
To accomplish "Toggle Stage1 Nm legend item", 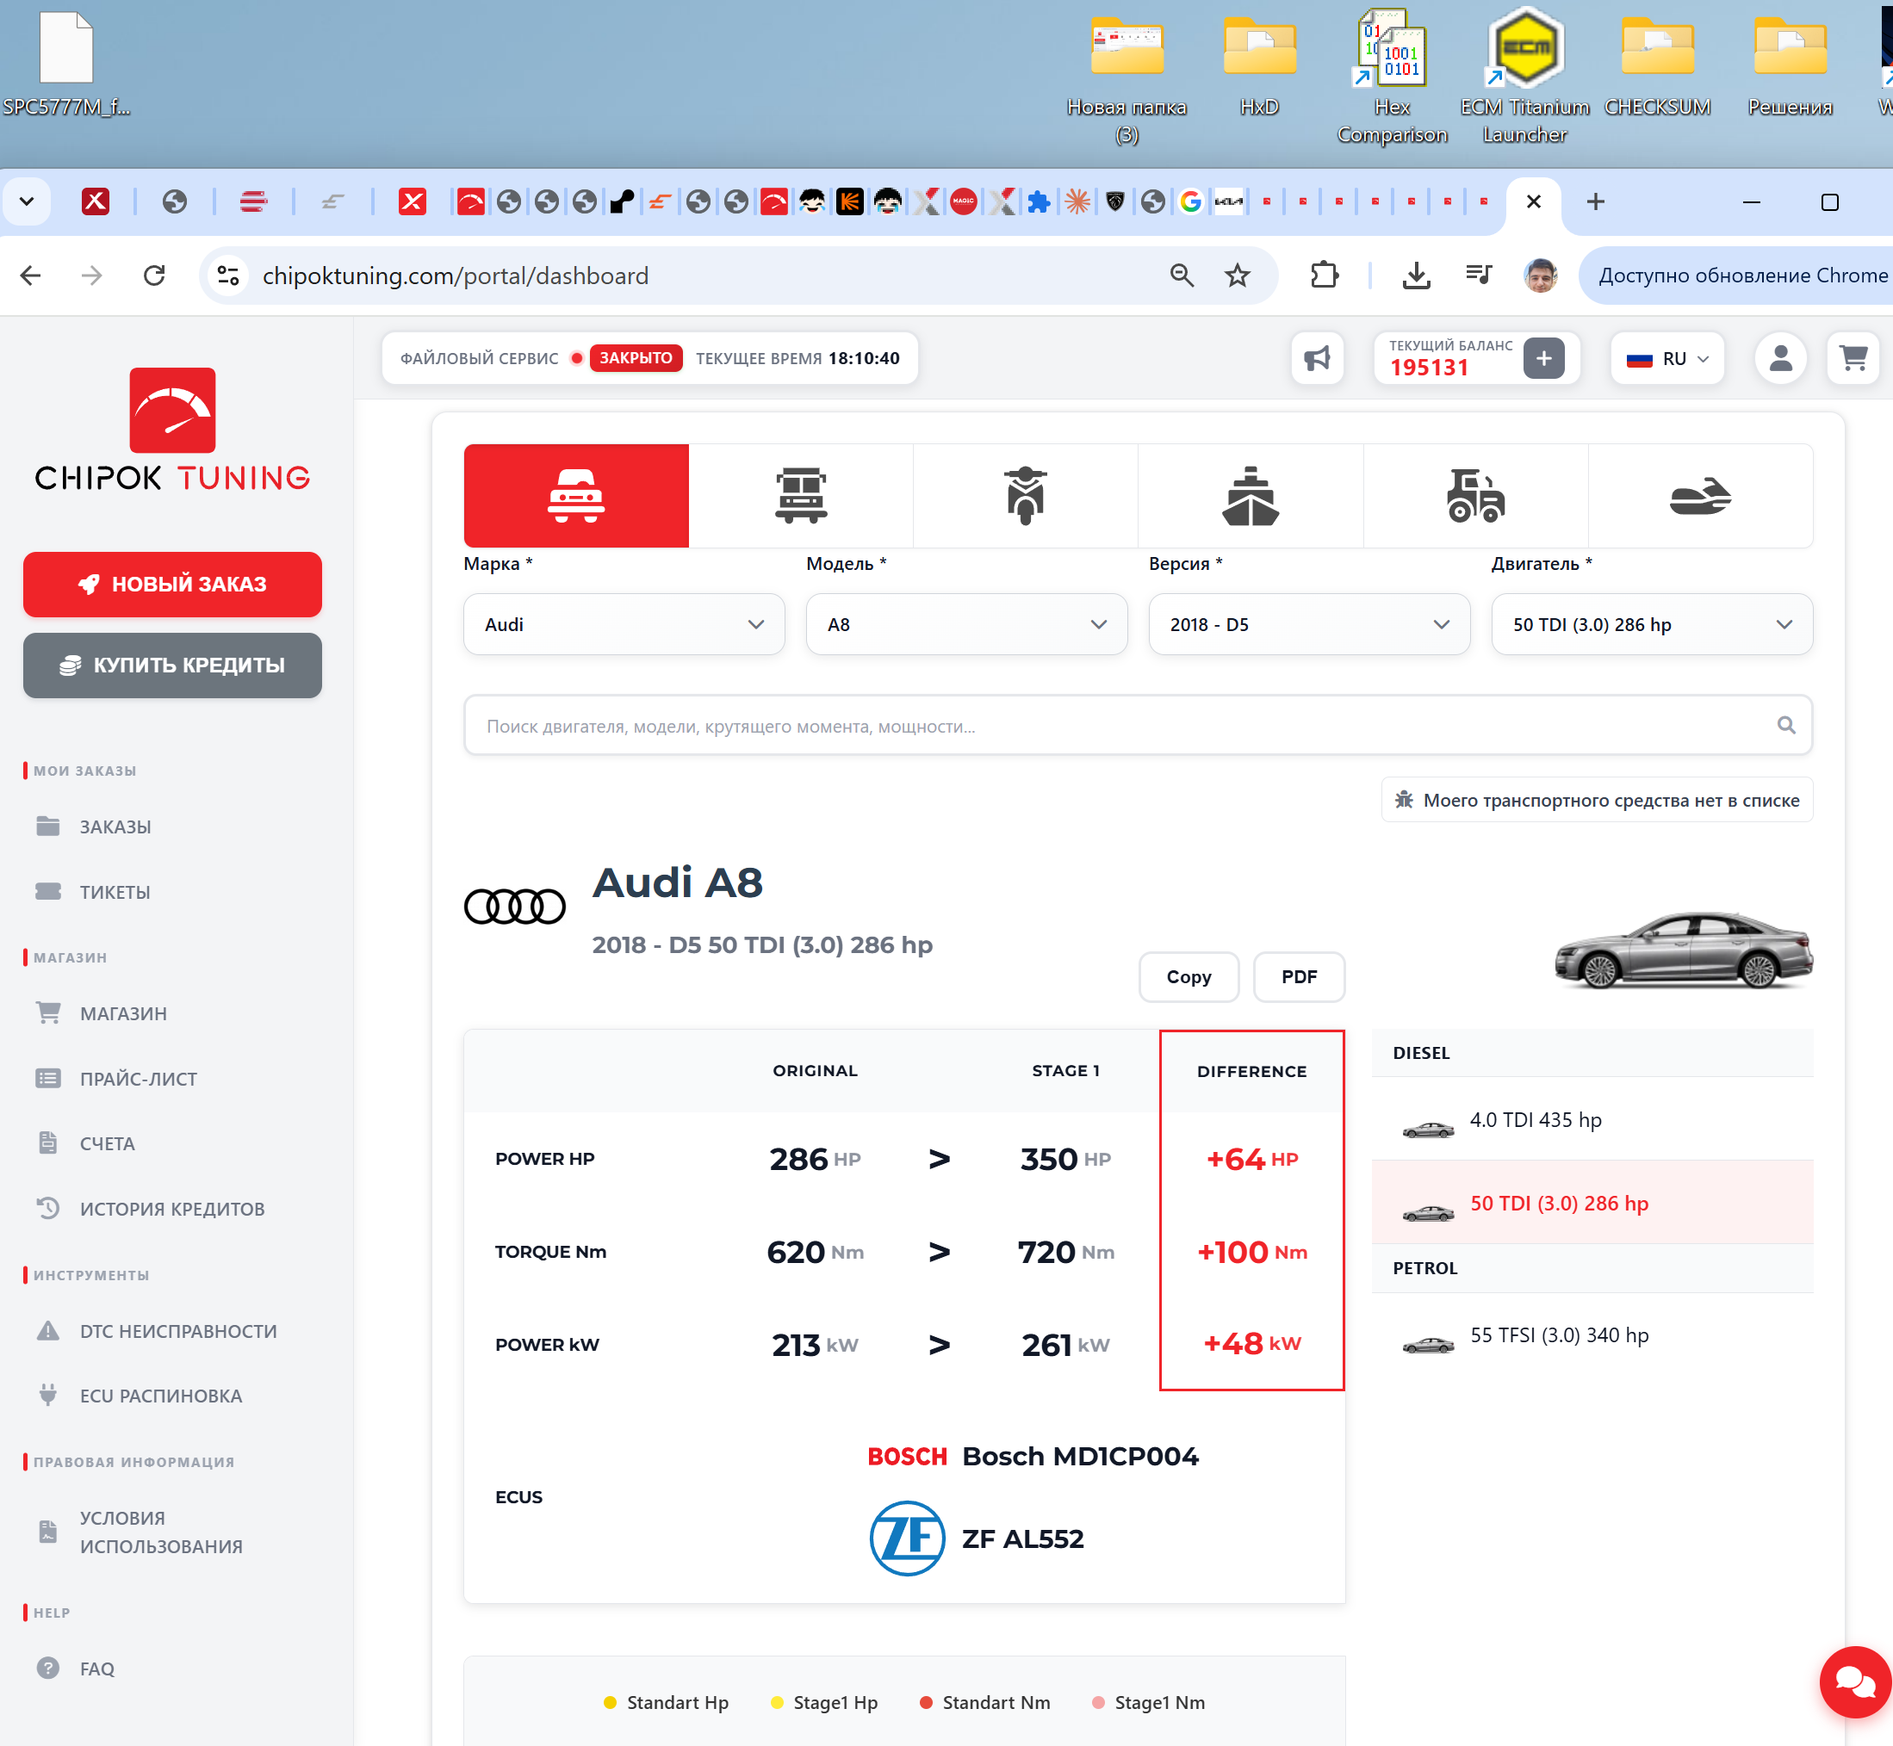I will tap(1148, 1703).
